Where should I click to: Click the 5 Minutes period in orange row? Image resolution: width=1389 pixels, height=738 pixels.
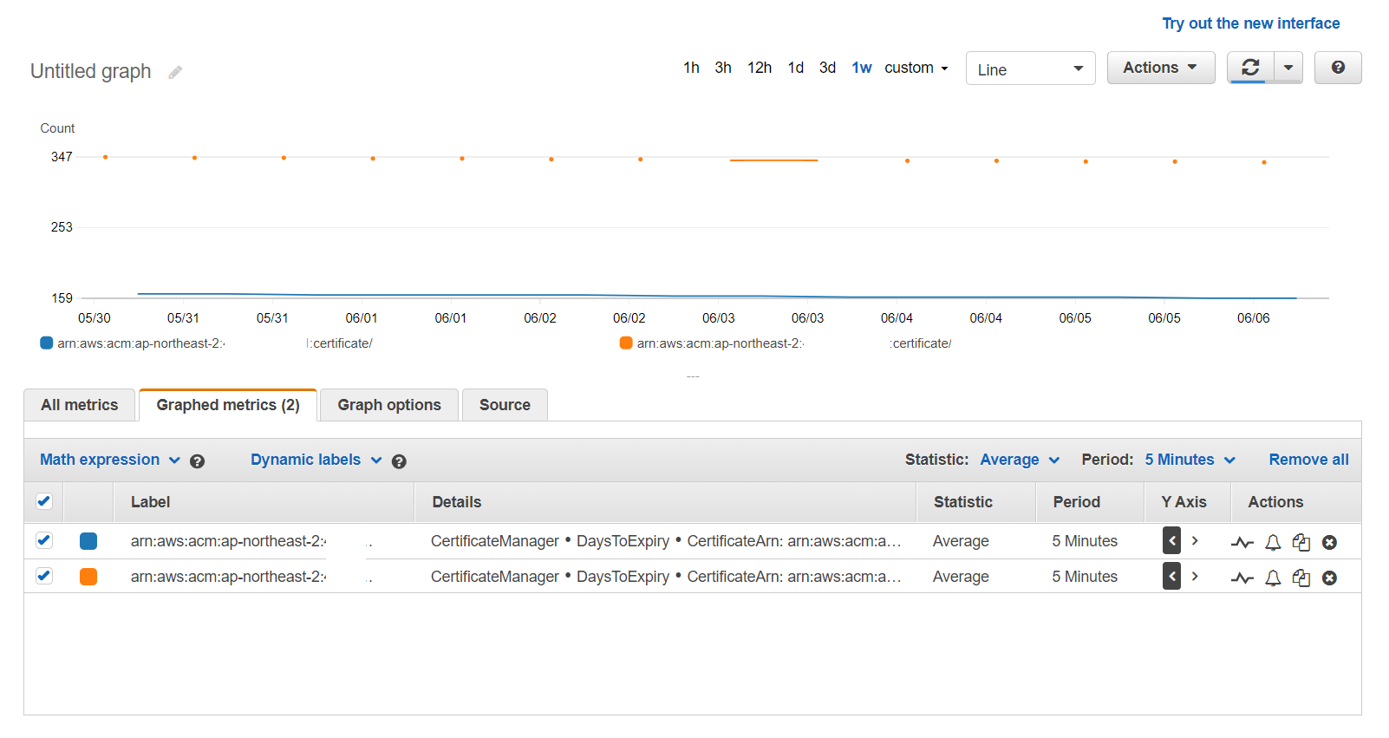(1085, 577)
